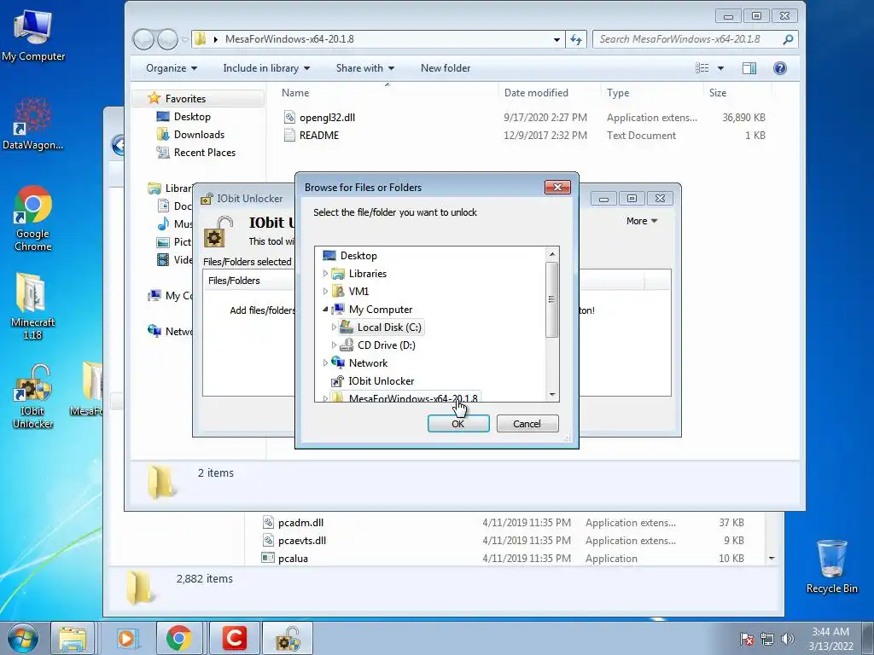Click the media player taskbar icon

(x=128, y=638)
